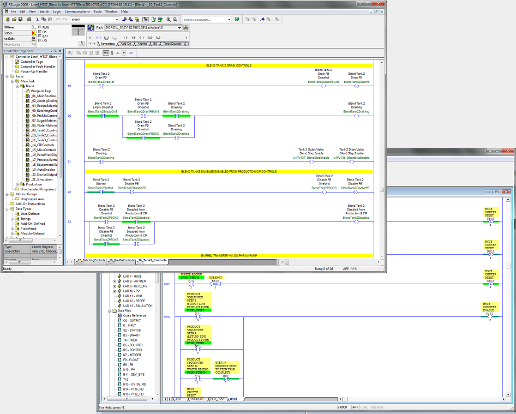Image resolution: width=516 pixels, height=414 pixels.
Task: Expand the Strings data type folder
Action: pos(12,219)
